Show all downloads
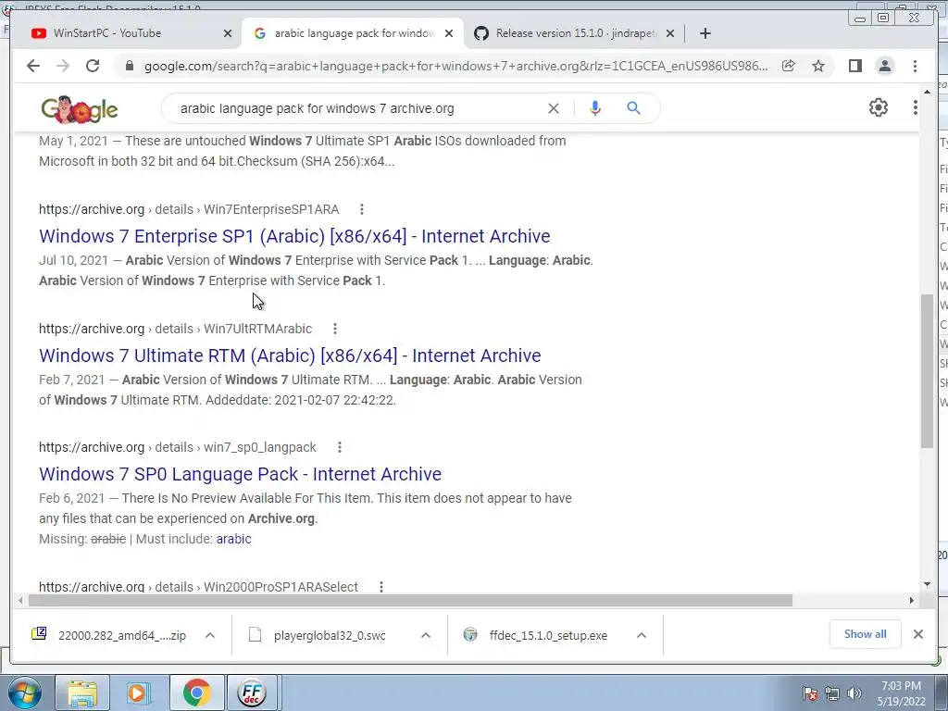Viewport: 948px width, 711px height. [x=865, y=634]
